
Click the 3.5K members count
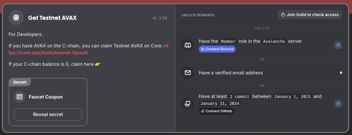(x=163, y=18)
